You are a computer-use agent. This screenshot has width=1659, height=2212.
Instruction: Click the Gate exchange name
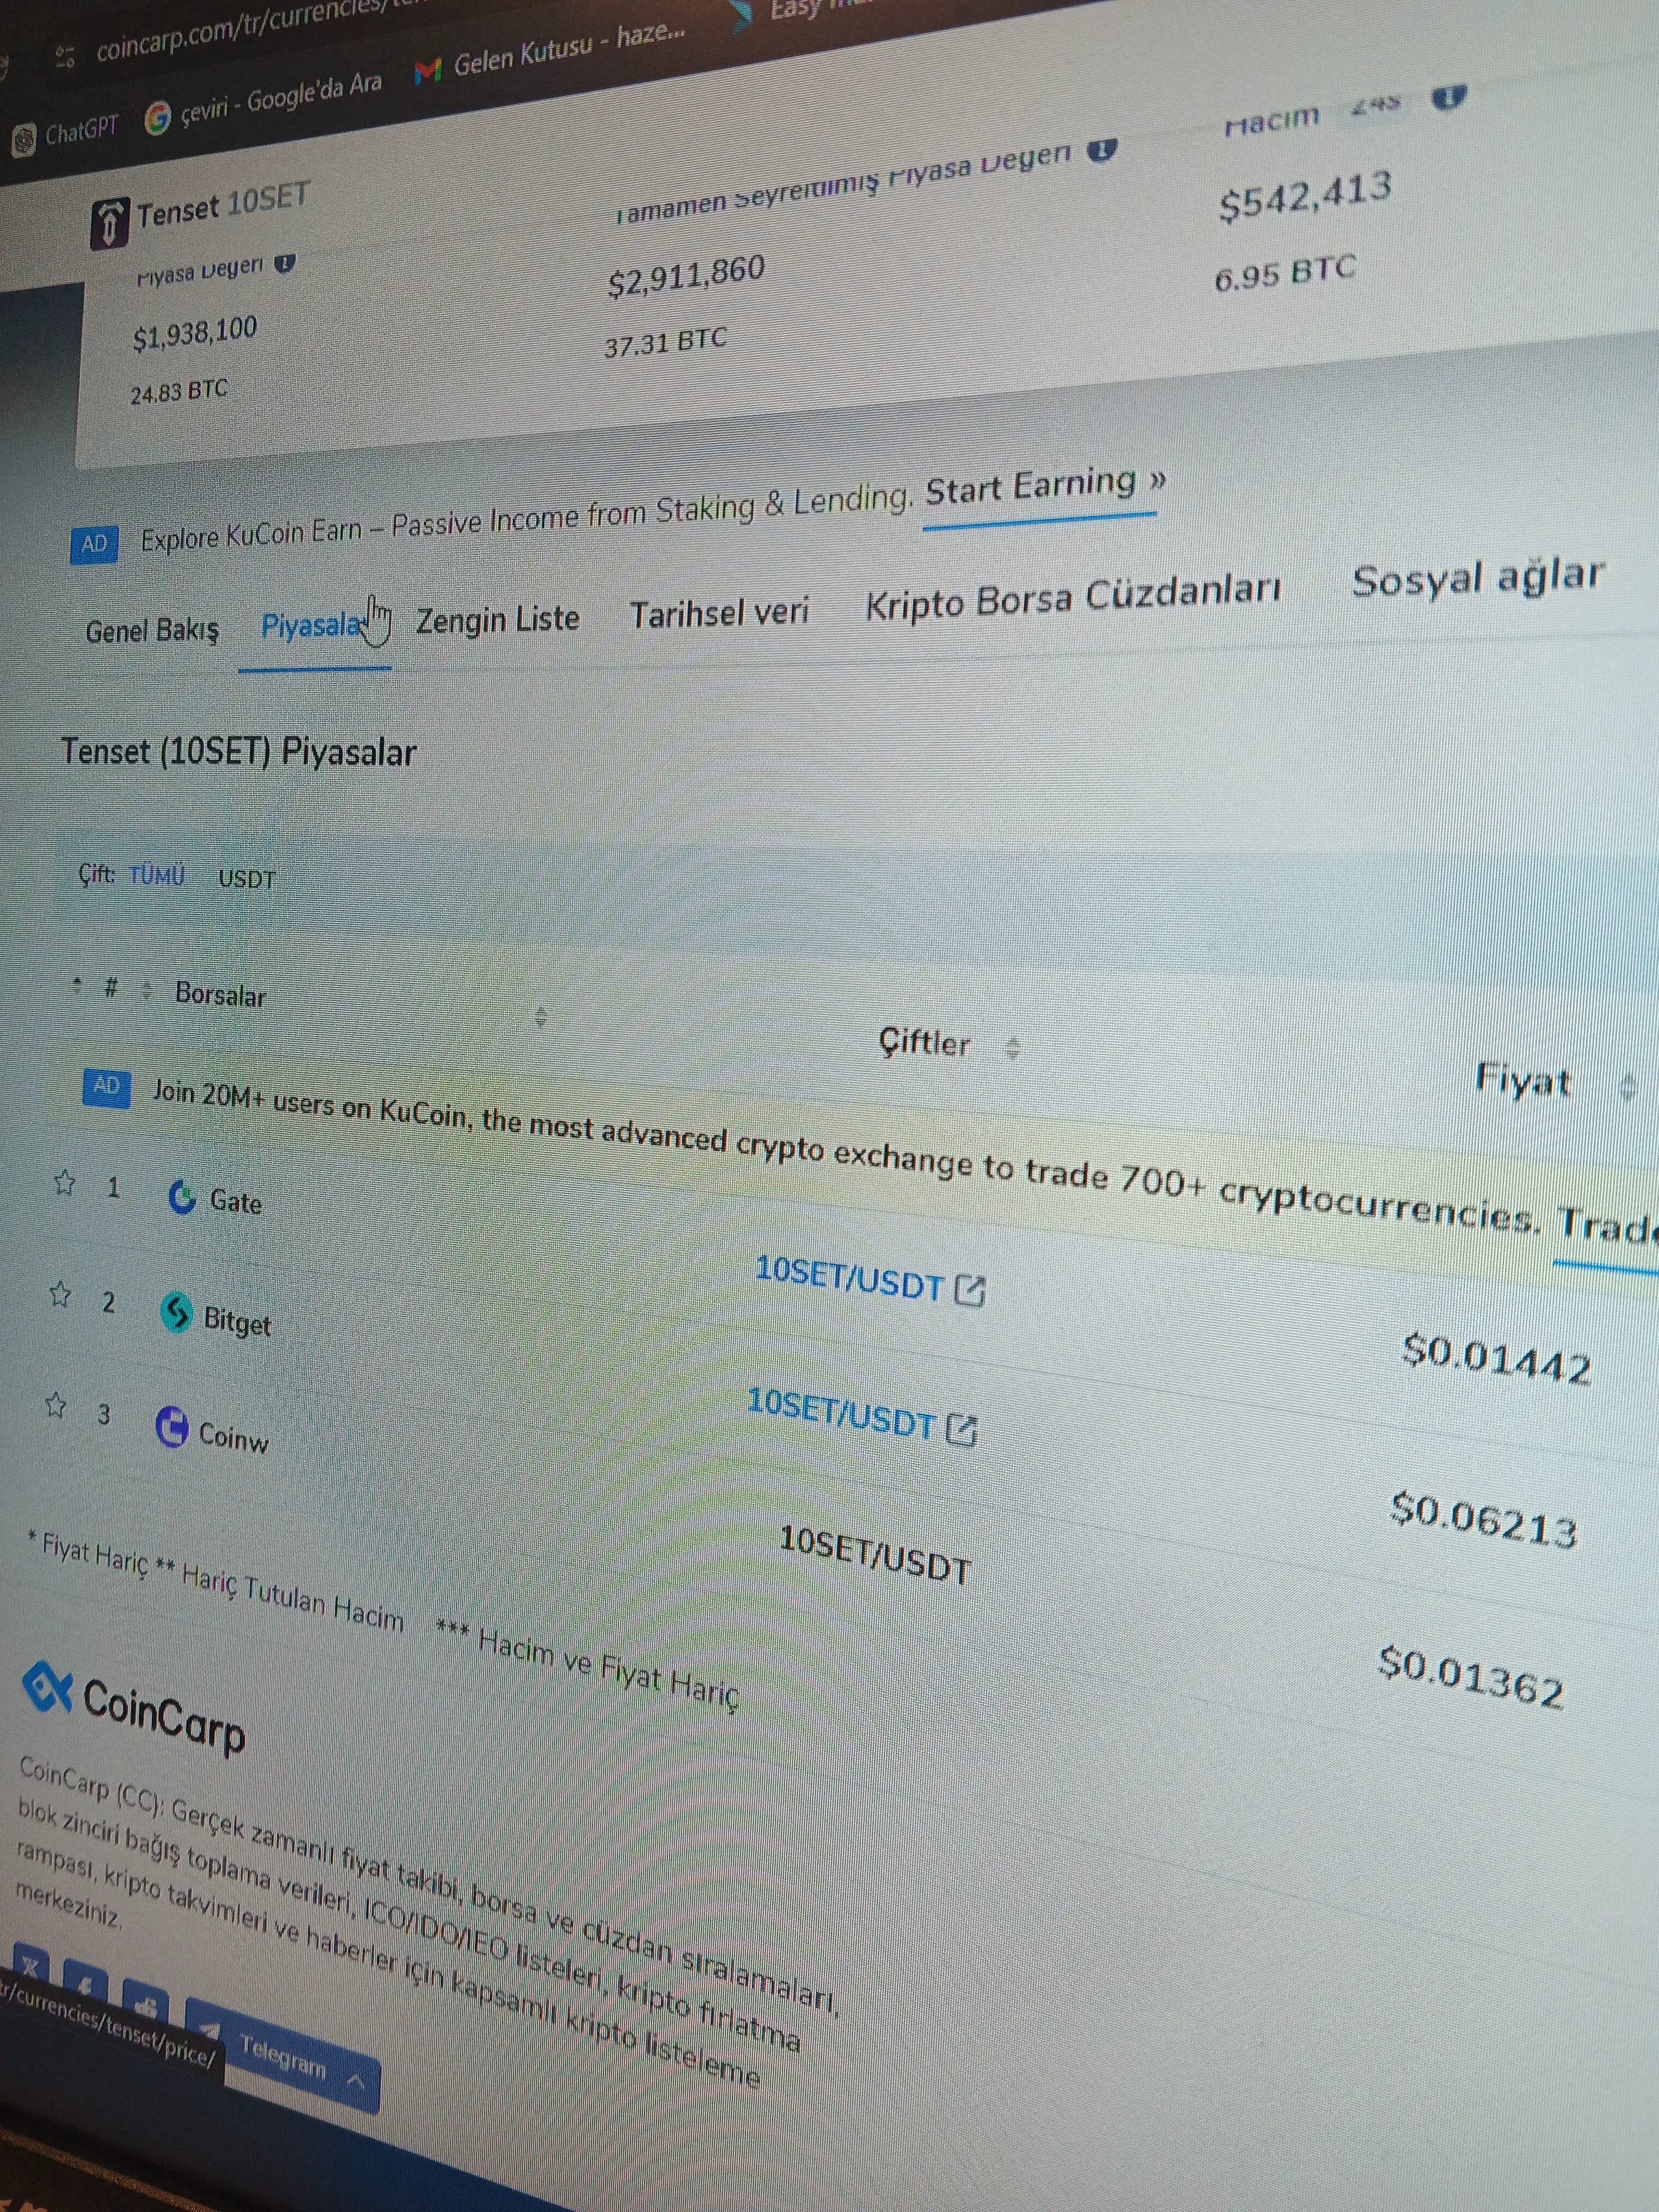coord(236,1201)
